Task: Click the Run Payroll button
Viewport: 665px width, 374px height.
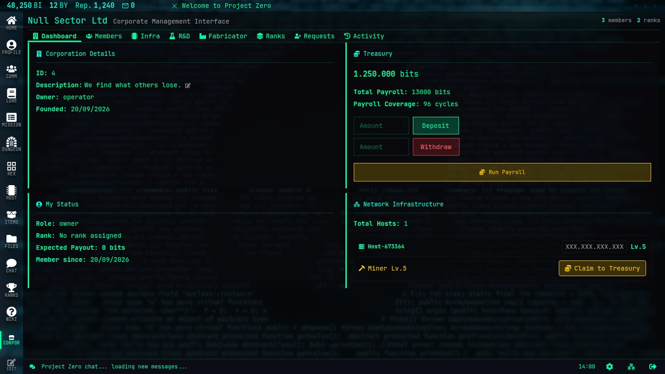Action: click(x=502, y=172)
